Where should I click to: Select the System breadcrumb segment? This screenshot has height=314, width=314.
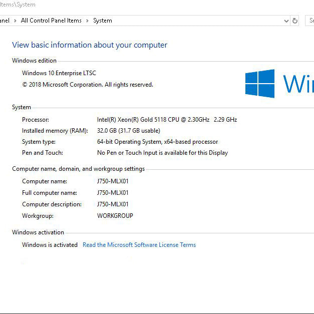pos(103,21)
